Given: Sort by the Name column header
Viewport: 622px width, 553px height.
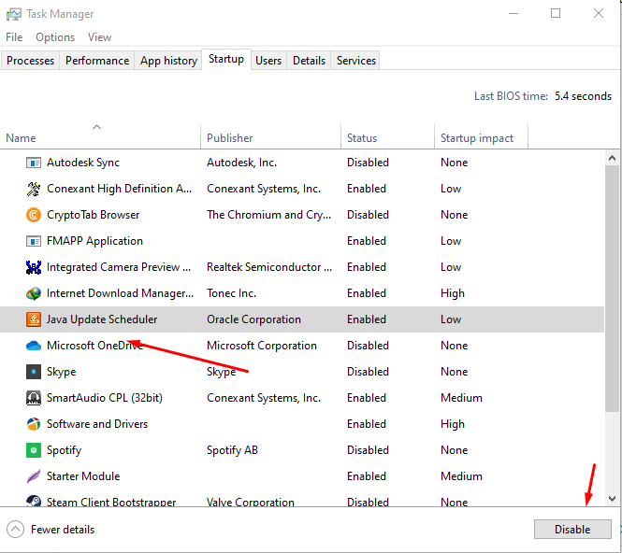Looking at the screenshot, I should 100,136.
